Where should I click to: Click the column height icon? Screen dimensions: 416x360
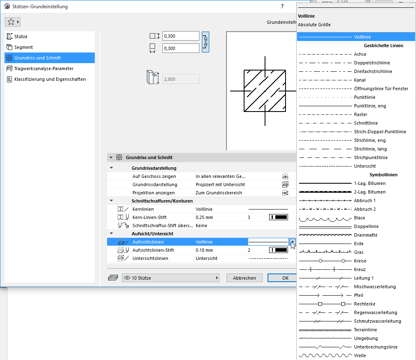click(153, 77)
